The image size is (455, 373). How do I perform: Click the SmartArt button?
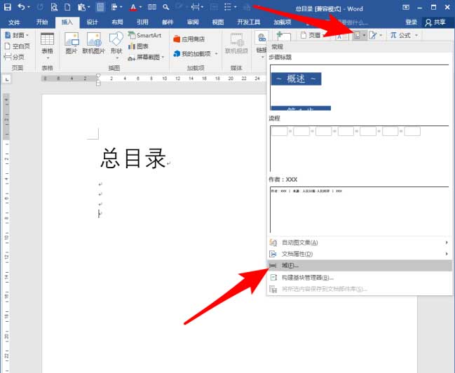pyautogui.click(x=144, y=36)
